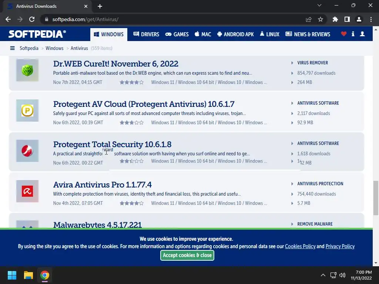The image size is (379, 284).
Task: Close the Antivirus Downloads tab
Action: (86, 6)
